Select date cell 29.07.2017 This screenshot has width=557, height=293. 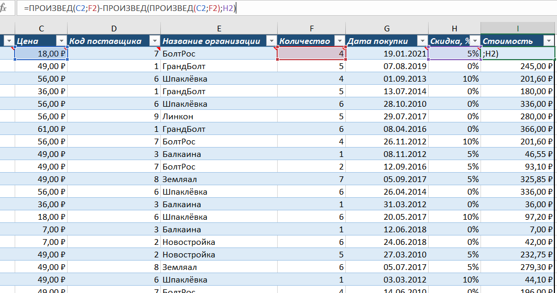click(387, 116)
